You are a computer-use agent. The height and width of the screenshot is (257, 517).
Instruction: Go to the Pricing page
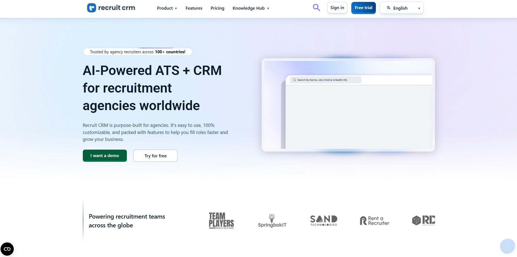click(x=217, y=8)
